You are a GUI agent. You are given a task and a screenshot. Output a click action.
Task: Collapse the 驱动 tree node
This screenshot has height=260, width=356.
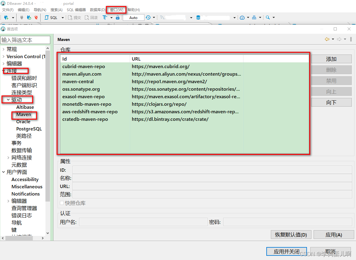[x=8, y=100]
